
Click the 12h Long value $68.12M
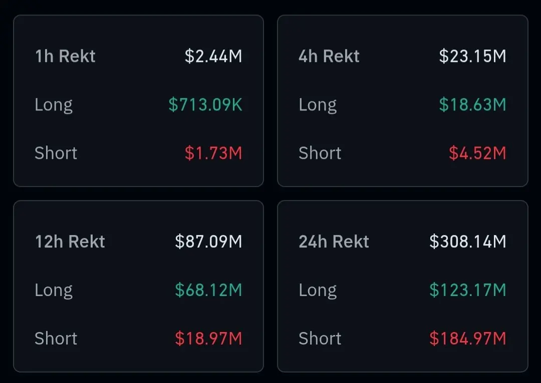[209, 290]
